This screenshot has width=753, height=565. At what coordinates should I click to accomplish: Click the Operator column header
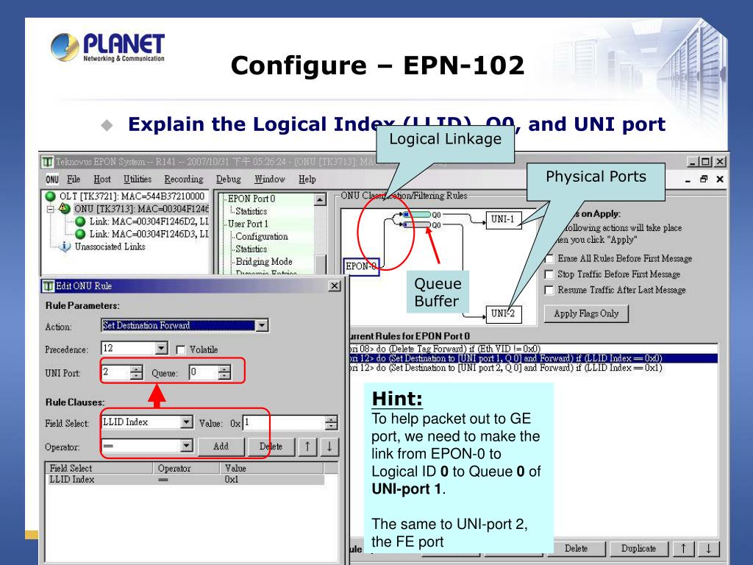[x=186, y=469]
